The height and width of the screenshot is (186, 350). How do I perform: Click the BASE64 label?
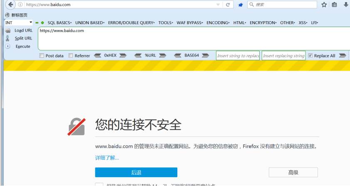pyautogui.click(x=191, y=55)
